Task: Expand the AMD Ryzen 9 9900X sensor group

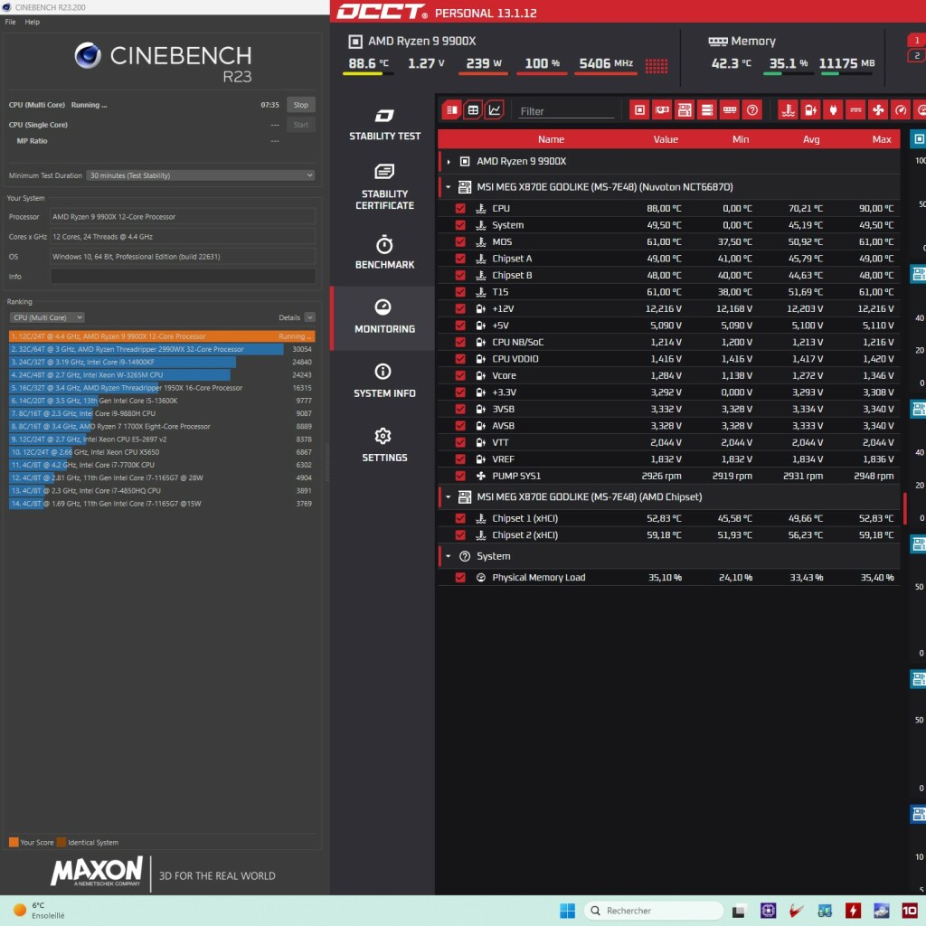Action: (x=449, y=161)
